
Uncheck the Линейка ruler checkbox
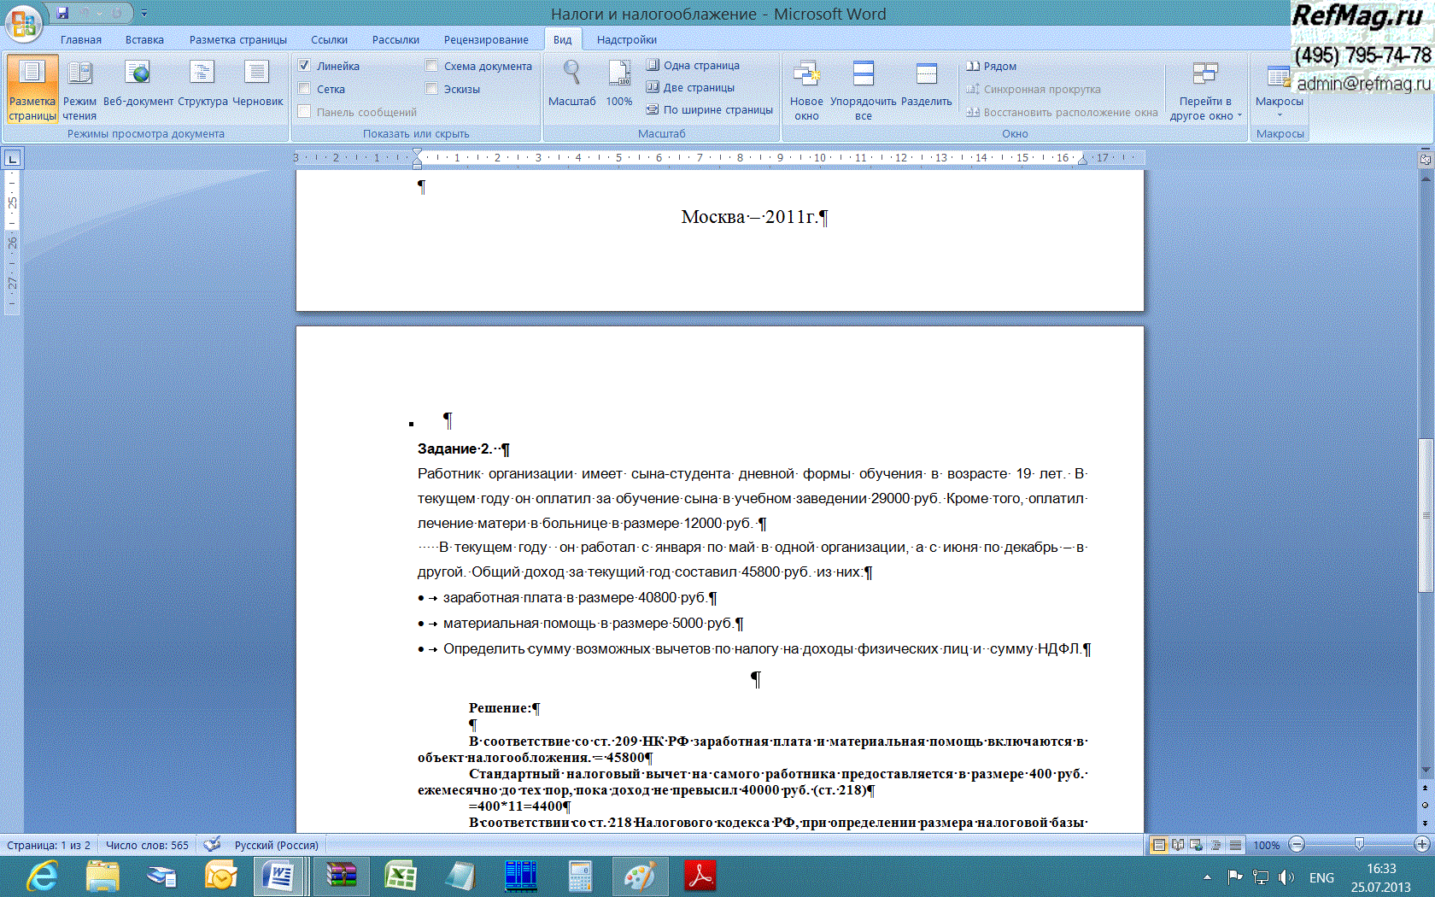click(x=305, y=66)
